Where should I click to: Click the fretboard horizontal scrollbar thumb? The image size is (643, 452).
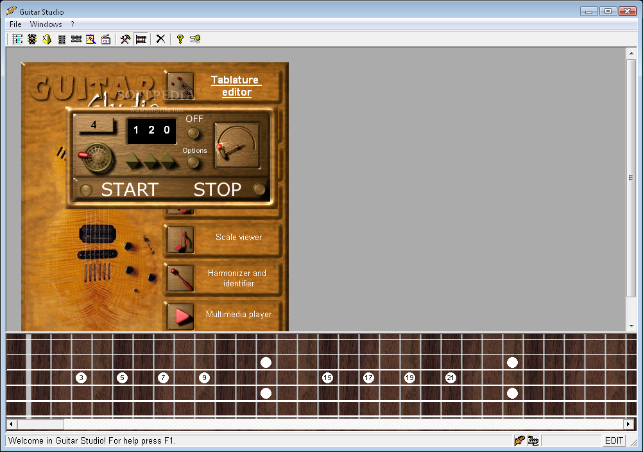pos(40,424)
